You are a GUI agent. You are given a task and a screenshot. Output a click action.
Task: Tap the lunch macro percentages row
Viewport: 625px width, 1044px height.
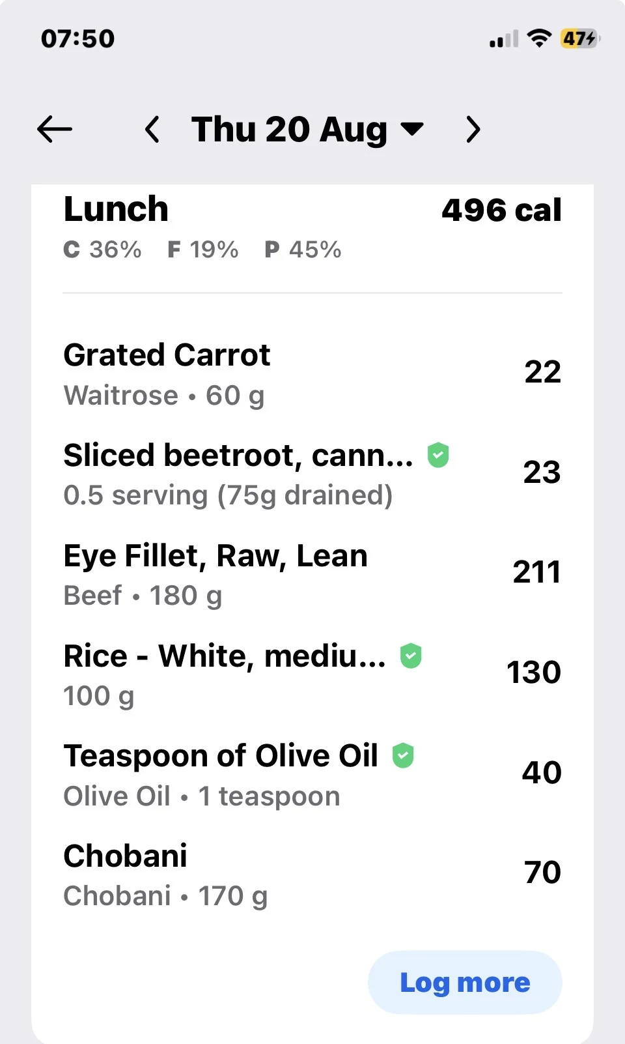(202, 249)
